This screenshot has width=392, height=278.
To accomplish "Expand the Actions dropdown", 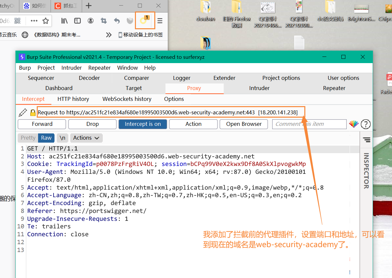I will (86, 138).
